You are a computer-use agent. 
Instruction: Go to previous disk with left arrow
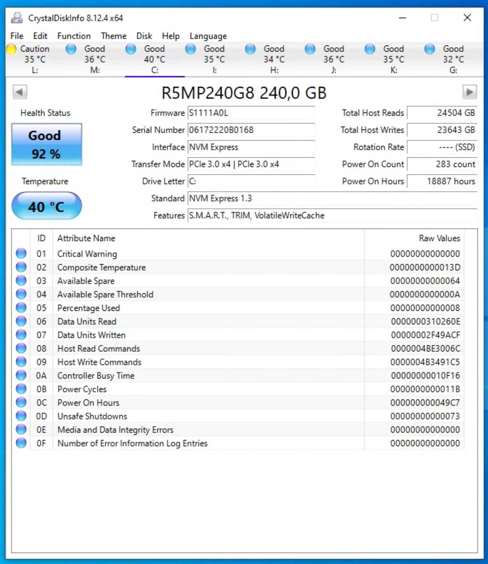click(20, 92)
